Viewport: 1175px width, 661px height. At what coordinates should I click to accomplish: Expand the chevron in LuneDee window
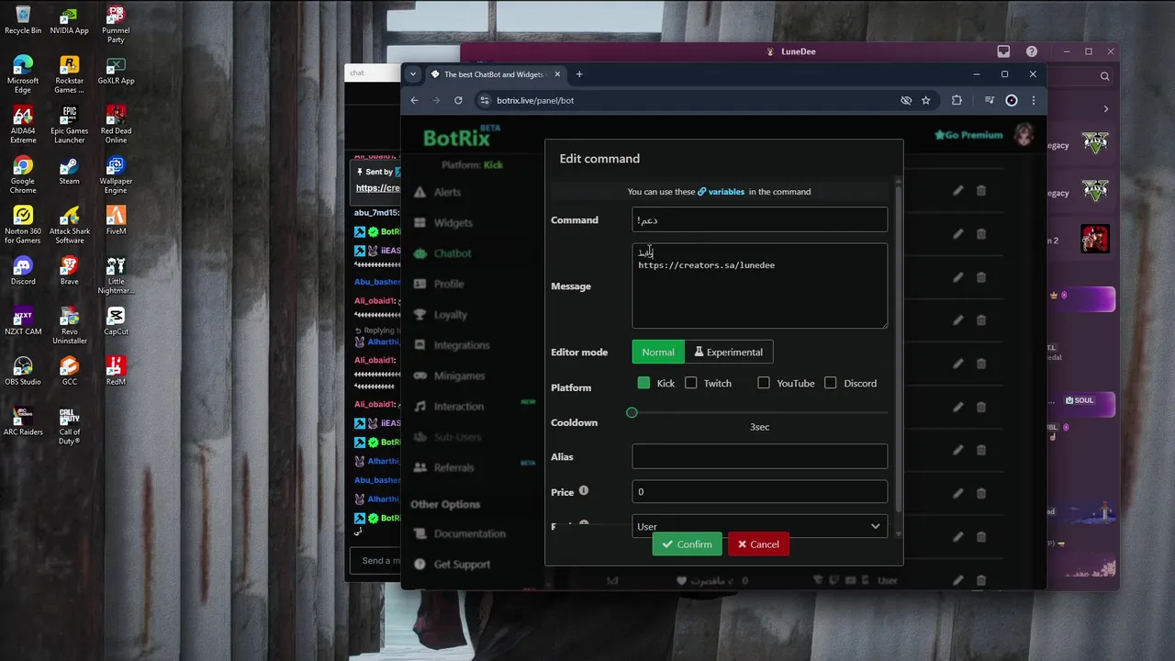[x=1105, y=109]
